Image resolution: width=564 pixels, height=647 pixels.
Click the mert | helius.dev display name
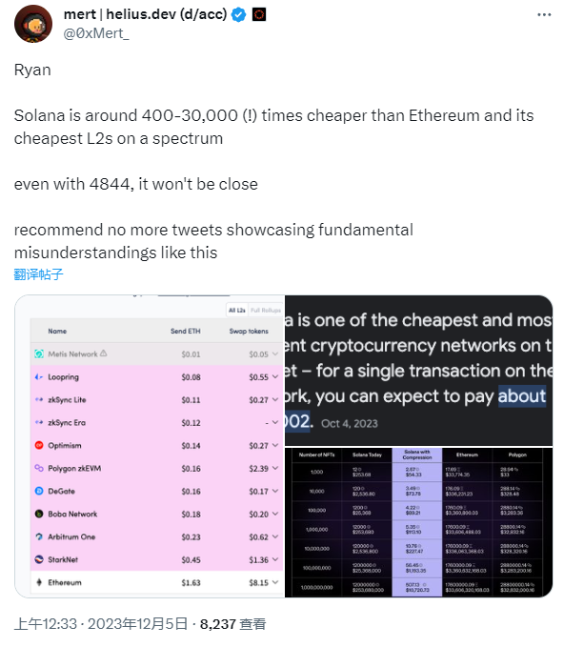pos(145,14)
